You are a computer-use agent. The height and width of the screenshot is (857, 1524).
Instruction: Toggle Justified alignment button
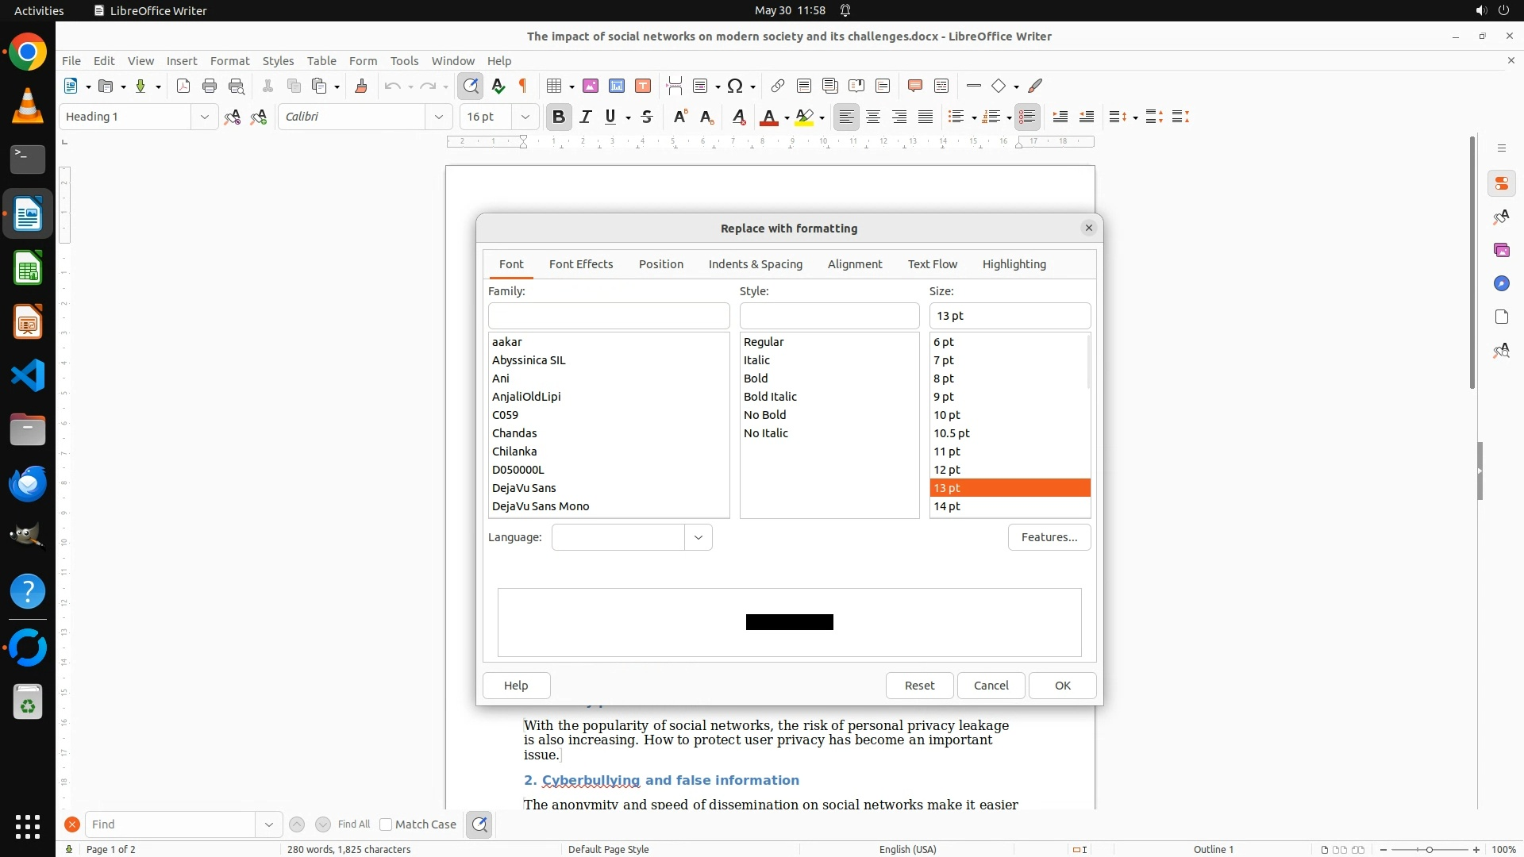point(926,117)
